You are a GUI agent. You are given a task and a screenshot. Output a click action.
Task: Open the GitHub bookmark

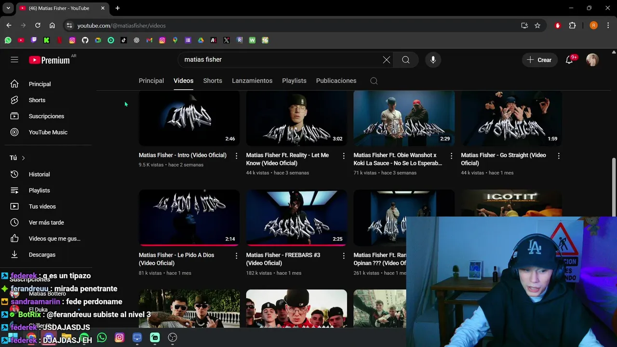(x=85, y=40)
